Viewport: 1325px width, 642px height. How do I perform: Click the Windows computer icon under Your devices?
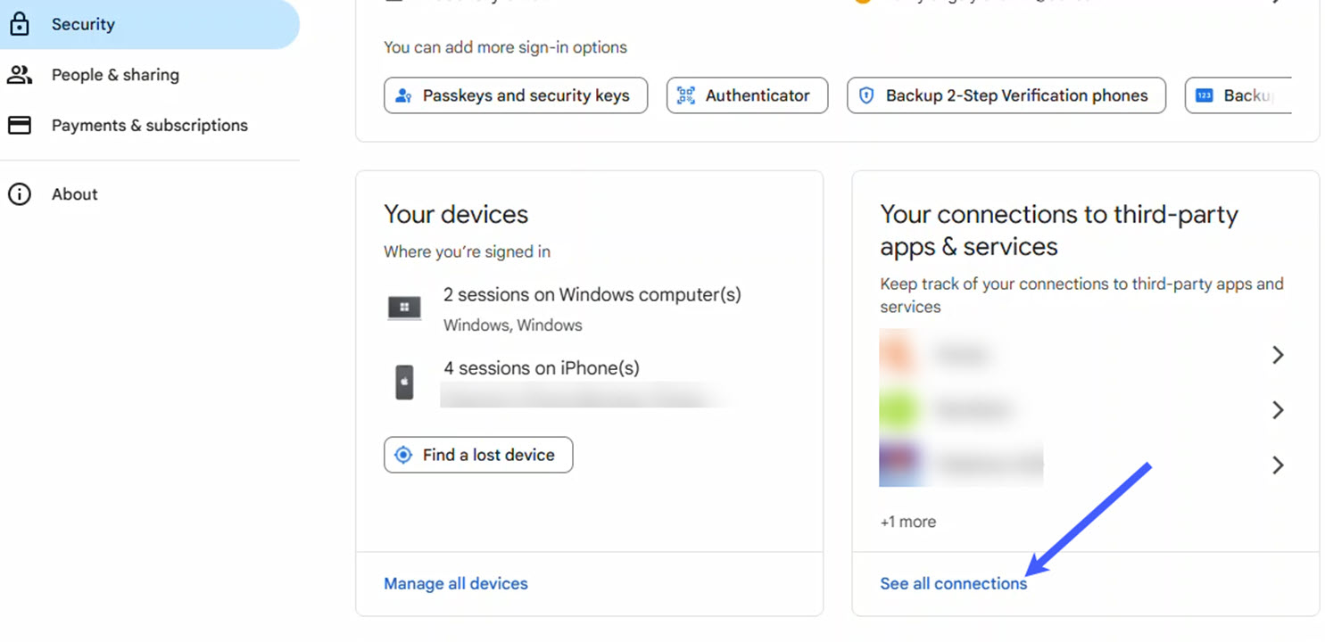[x=403, y=307]
